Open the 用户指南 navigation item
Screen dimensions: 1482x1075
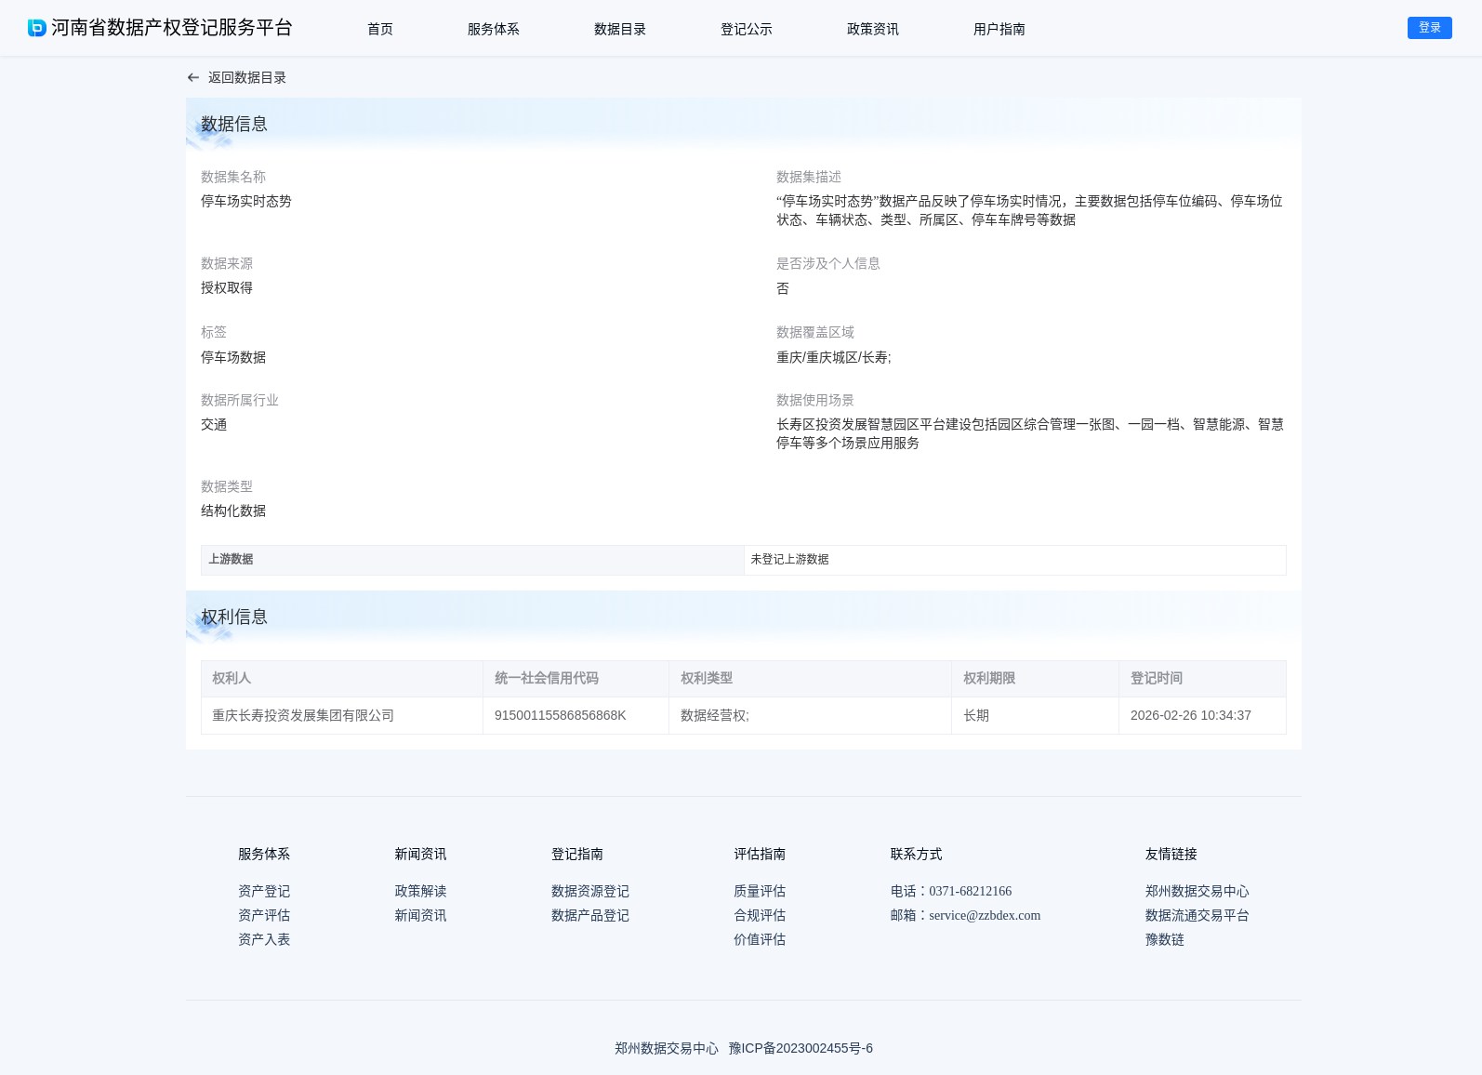pyautogui.click(x=999, y=29)
